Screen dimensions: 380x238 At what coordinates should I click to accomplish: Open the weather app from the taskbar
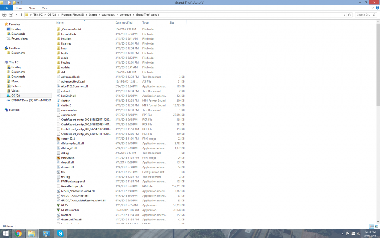point(46,233)
